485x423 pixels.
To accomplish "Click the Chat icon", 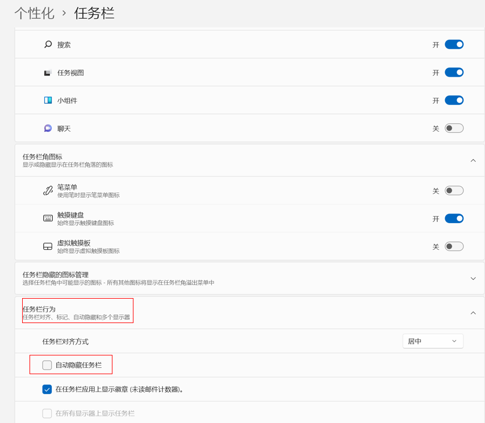I will click(x=48, y=128).
